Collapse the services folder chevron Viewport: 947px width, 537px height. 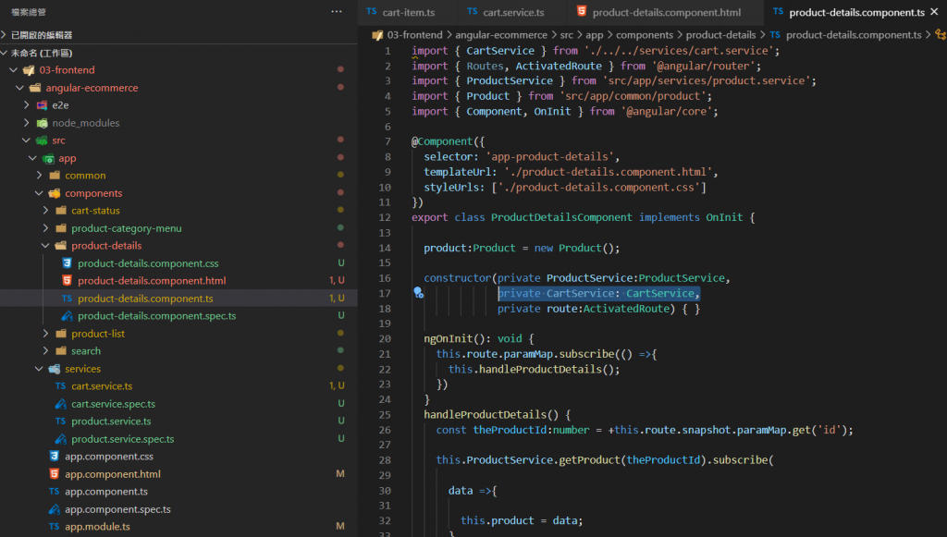coord(39,369)
